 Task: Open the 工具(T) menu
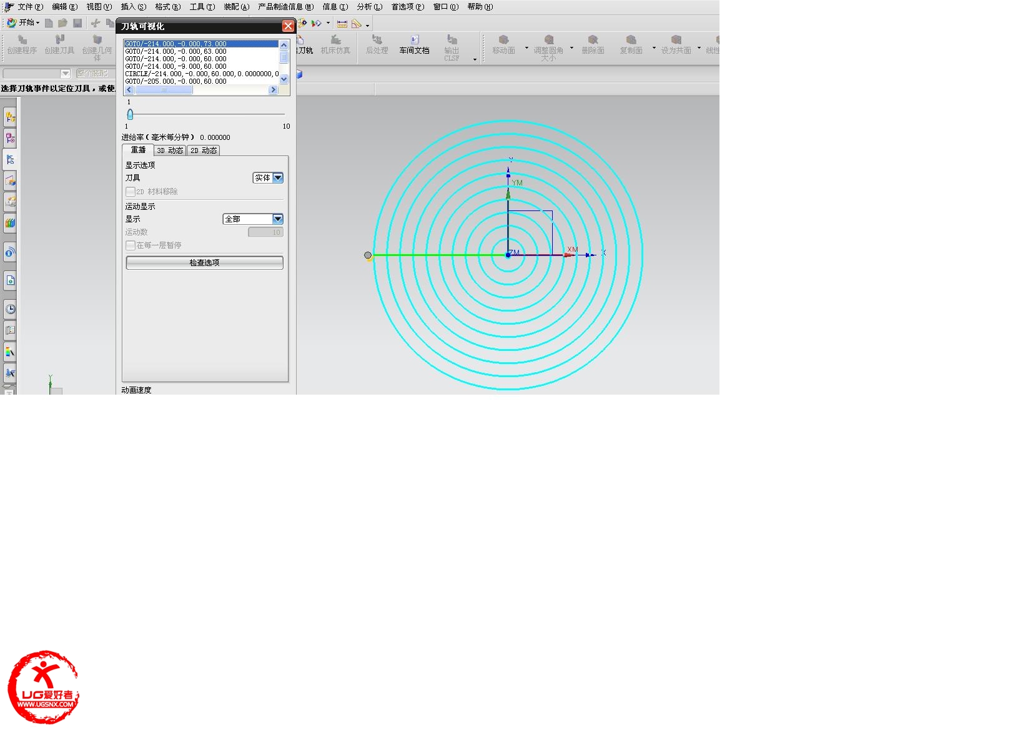[202, 7]
